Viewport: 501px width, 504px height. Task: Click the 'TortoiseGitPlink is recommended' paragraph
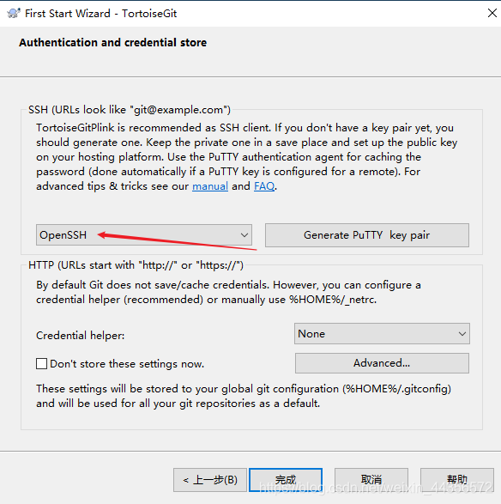247,157
